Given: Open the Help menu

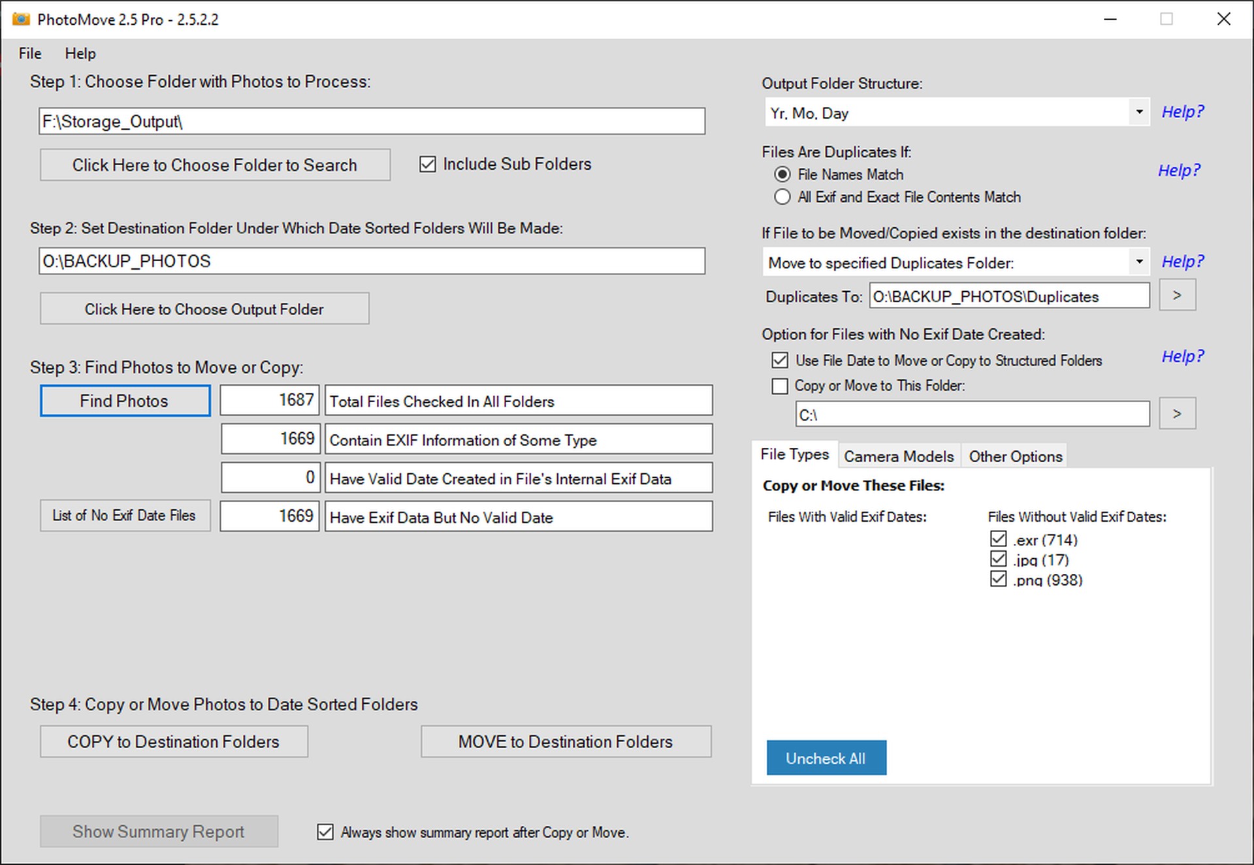Looking at the screenshot, I should pyautogui.click(x=80, y=54).
